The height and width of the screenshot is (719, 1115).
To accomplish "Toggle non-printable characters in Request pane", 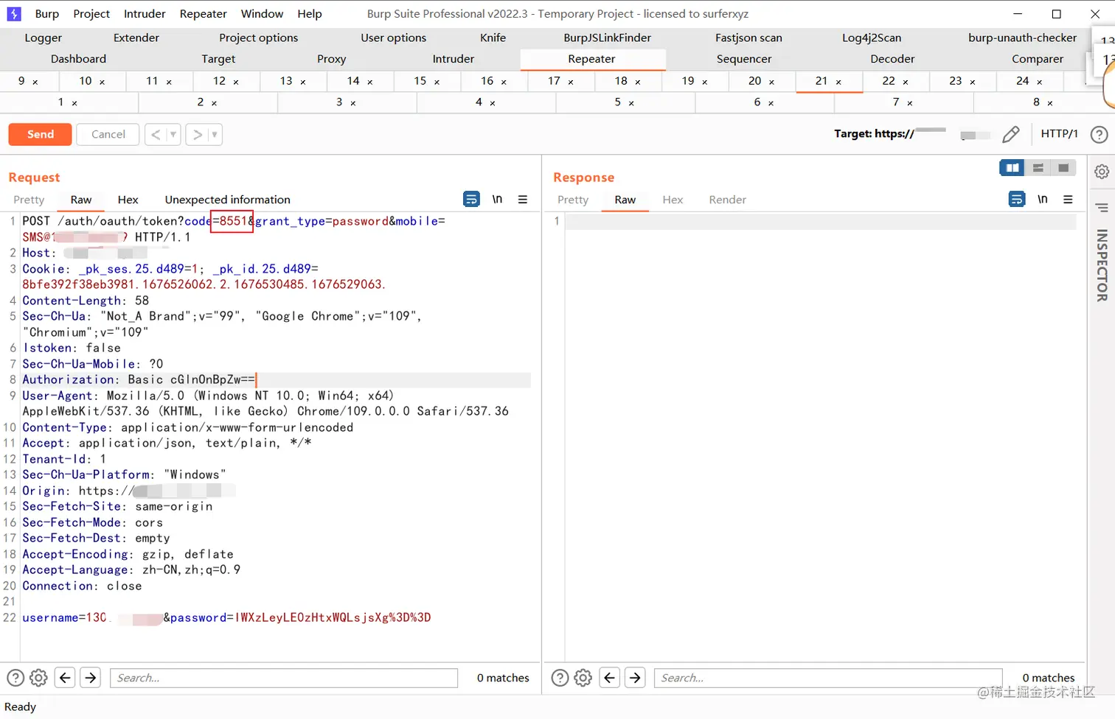I will [497, 199].
